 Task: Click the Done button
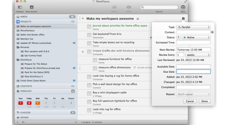pos(205,101)
